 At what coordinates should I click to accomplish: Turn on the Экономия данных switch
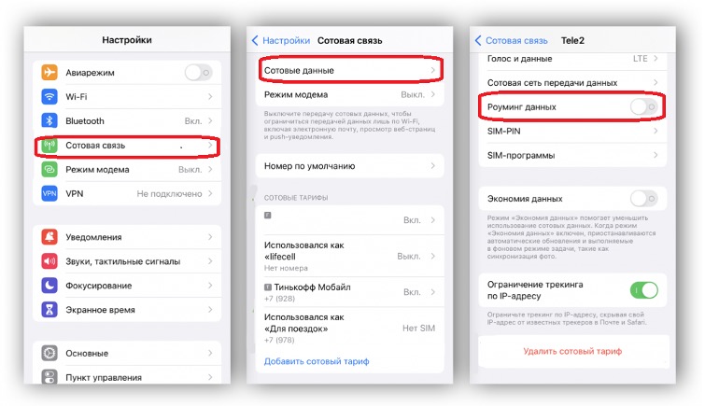pyautogui.click(x=644, y=198)
